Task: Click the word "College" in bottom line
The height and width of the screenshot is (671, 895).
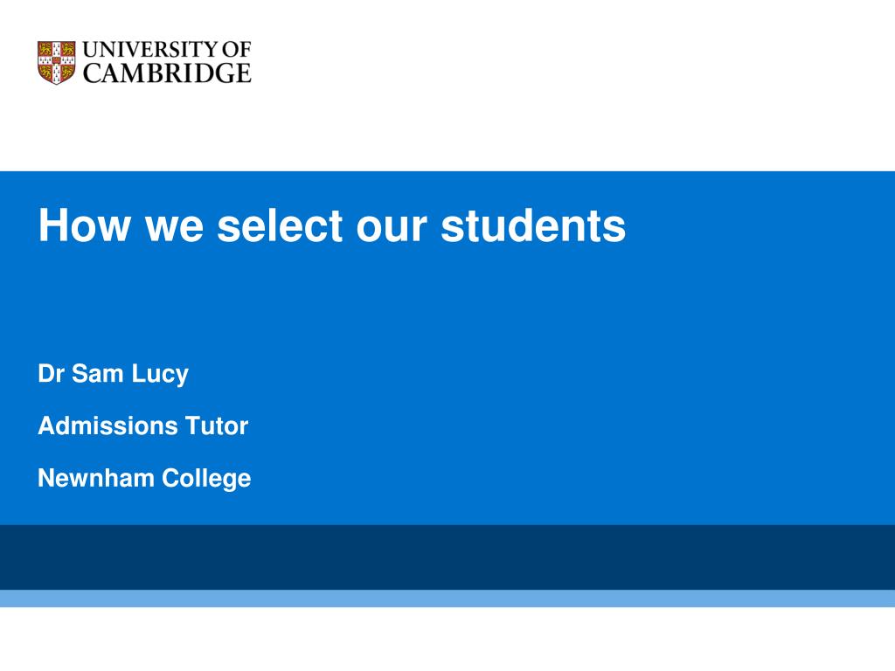Action: [x=206, y=479]
